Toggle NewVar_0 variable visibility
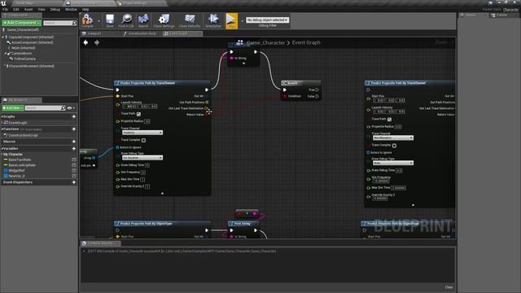521x293 pixels. click(74, 176)
